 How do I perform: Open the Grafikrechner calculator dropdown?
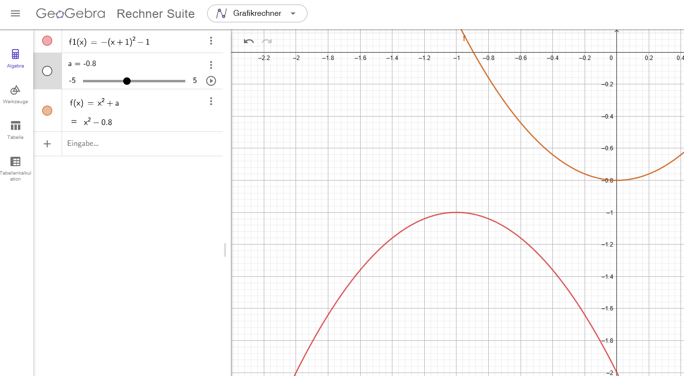pyautogui.click(x=257, y=13)
